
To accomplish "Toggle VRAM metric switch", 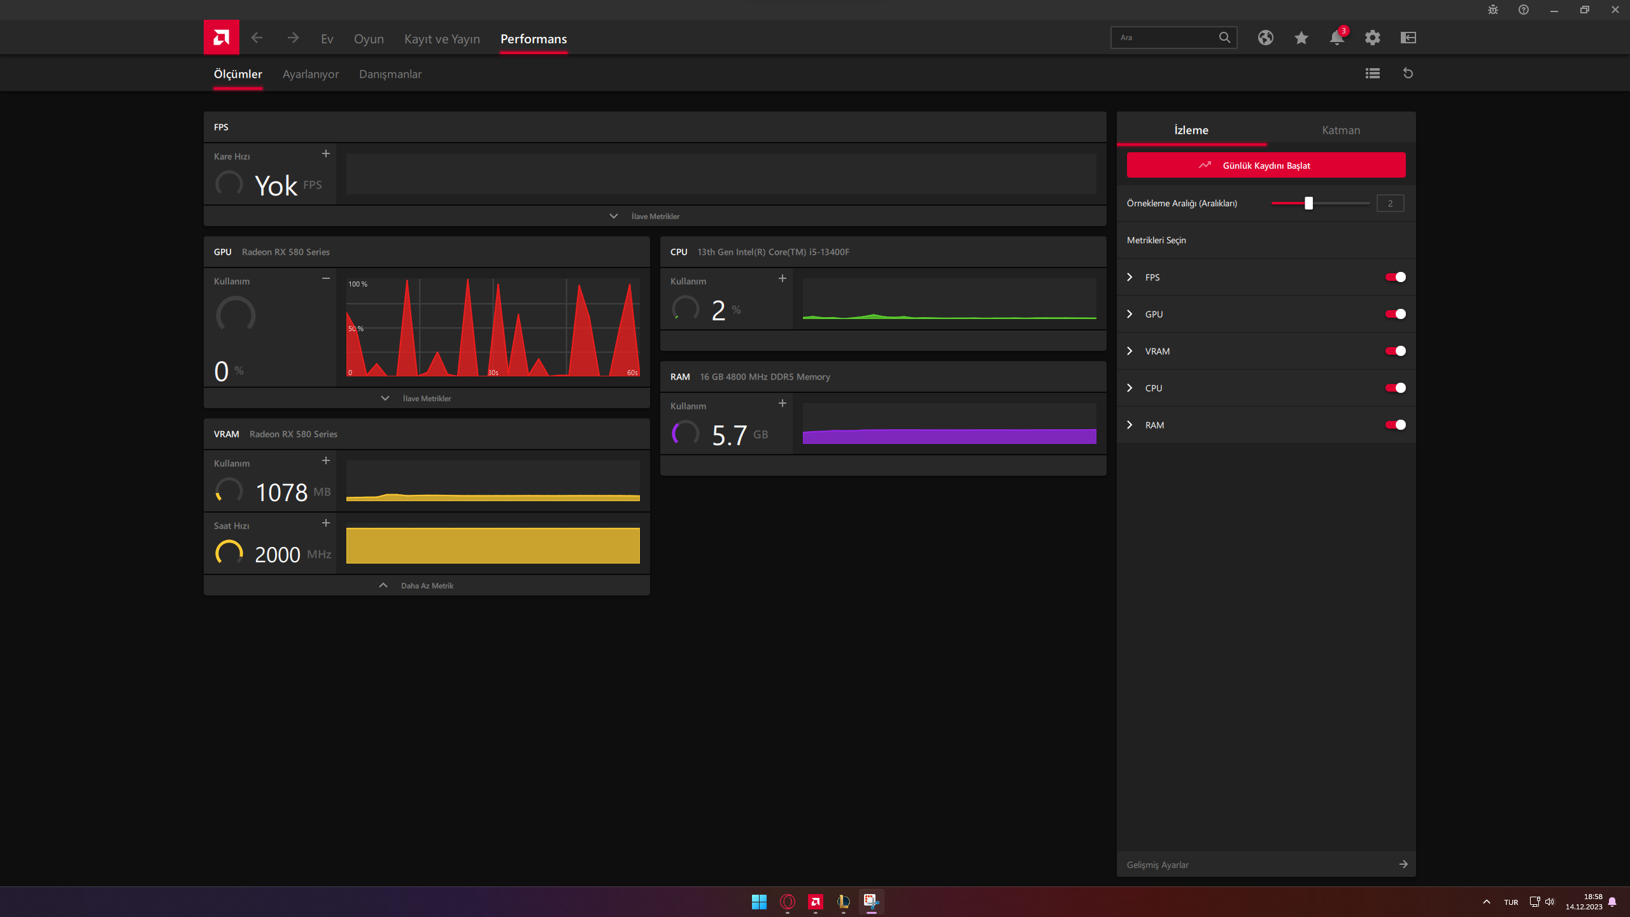I will (1395, 351).
